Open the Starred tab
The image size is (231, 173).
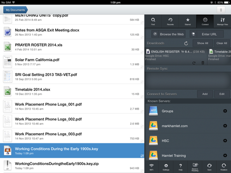[188, 21]
